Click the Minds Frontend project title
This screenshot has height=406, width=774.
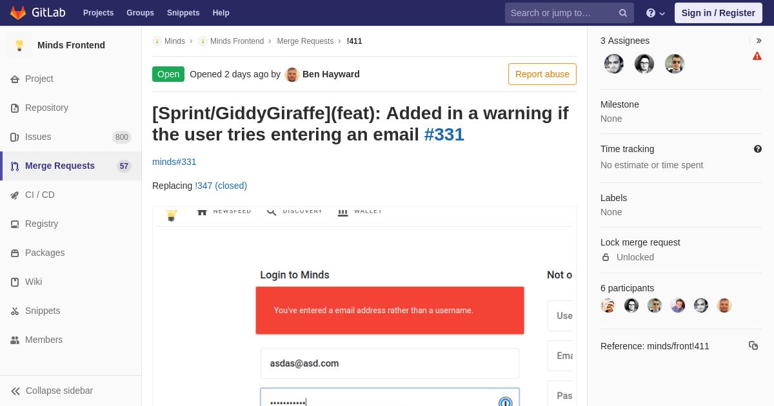pyautogui.click(x=71, y=45)
